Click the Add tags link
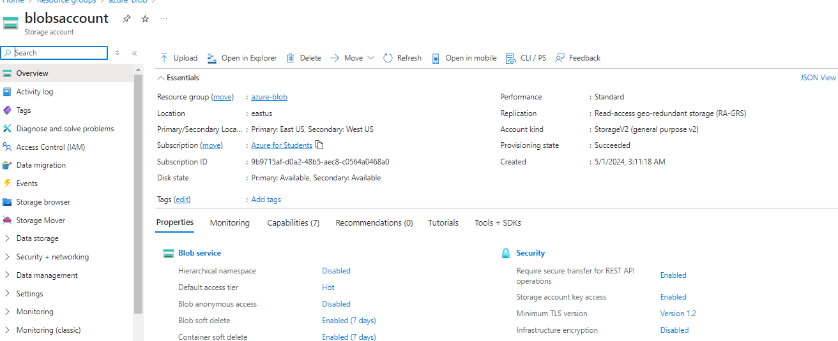 point(266,200)
